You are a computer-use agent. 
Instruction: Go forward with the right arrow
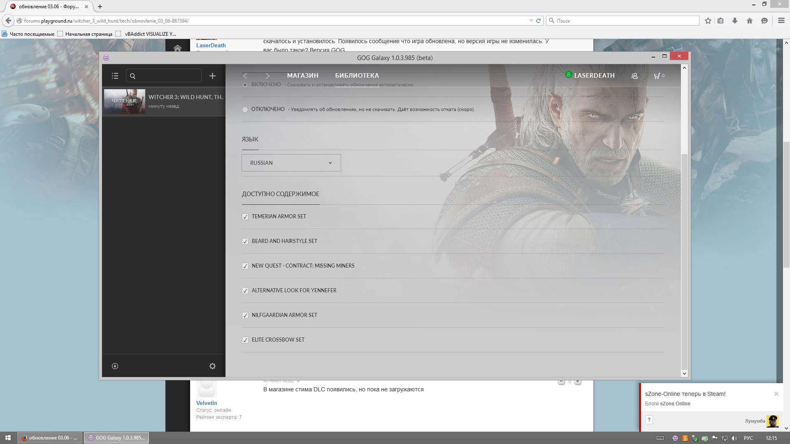click(x=267, y=76)
